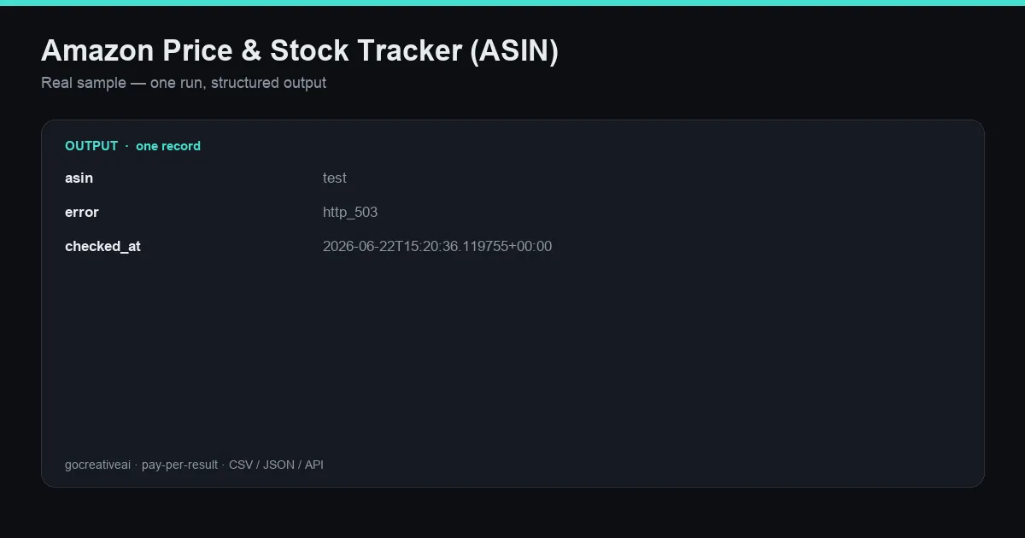Select the error field name
The height and width of the screenshot is (538, 1025).
click(x=82, y=212)
